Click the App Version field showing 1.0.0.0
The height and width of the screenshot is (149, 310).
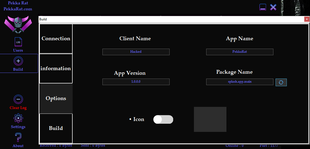[x=136, y=82]
